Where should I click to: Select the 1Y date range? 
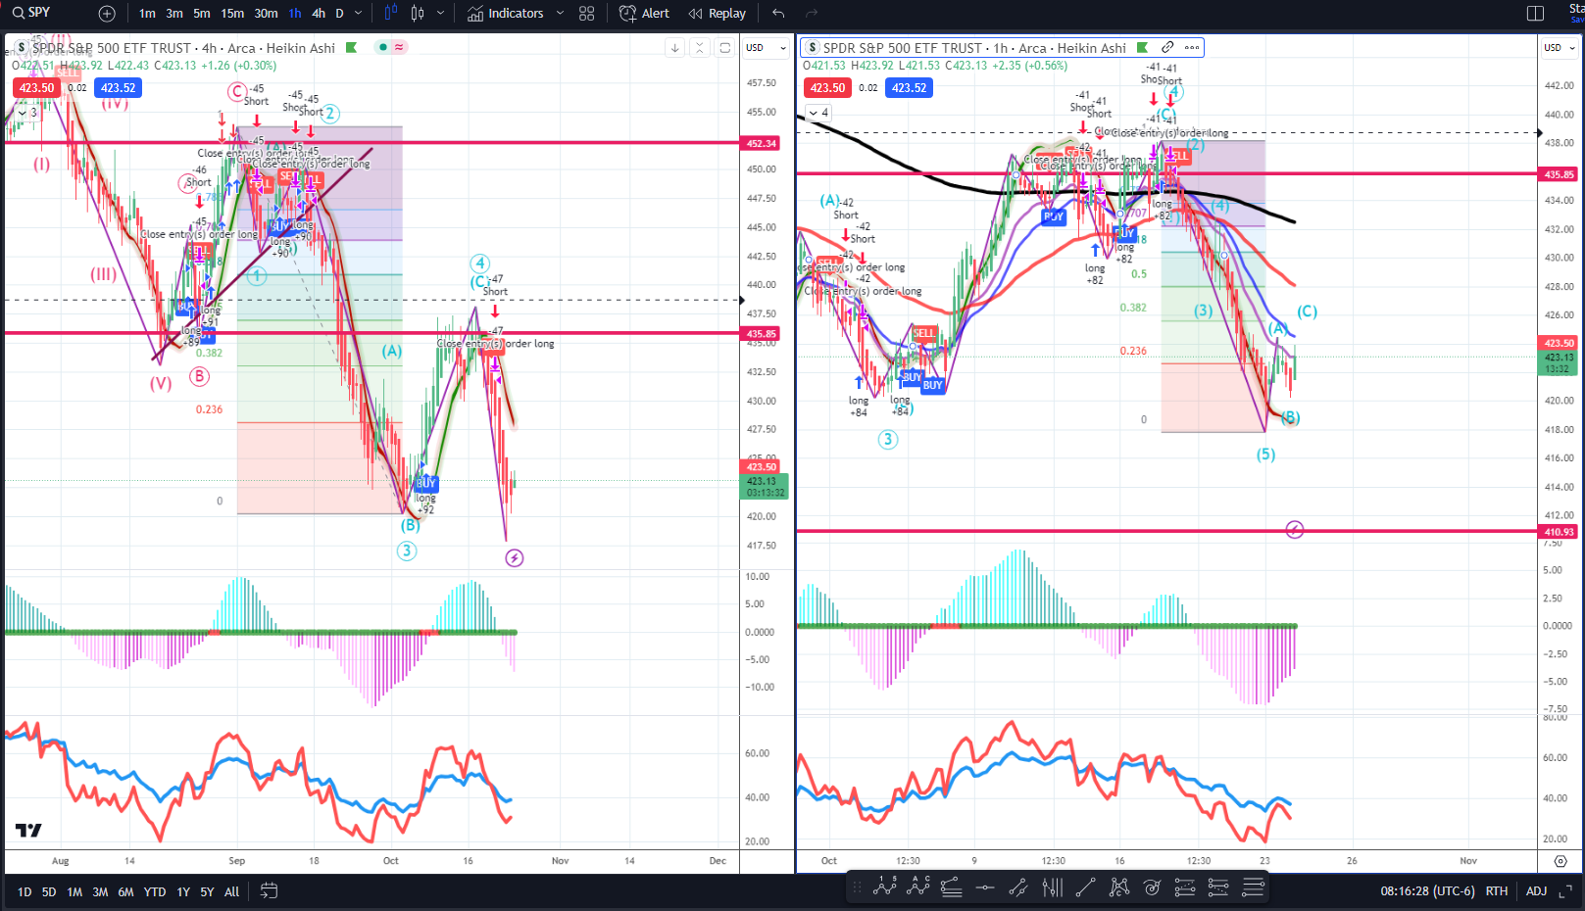[x=183, y=891]
